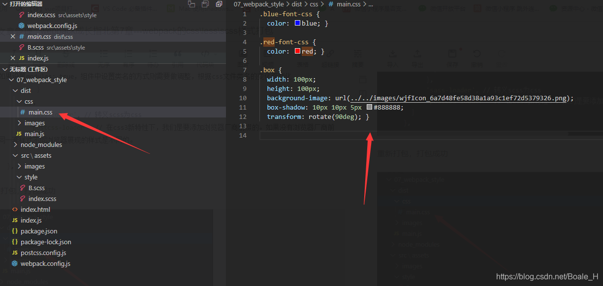Close all editors via header icon
603x286 pixels.
[219, 4]
